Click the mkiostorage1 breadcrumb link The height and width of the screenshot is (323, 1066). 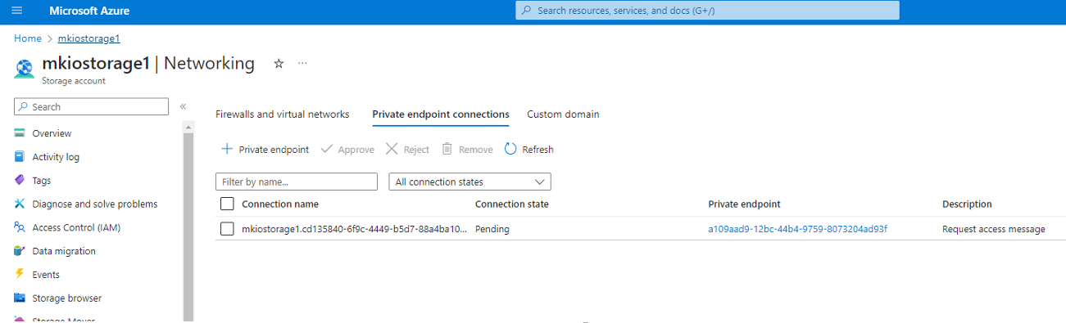89,38
